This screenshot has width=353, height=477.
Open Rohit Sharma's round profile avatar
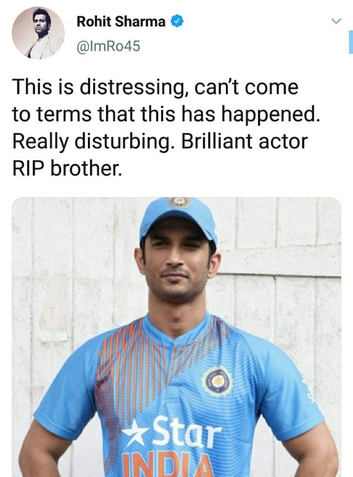(x=38, y=33)
